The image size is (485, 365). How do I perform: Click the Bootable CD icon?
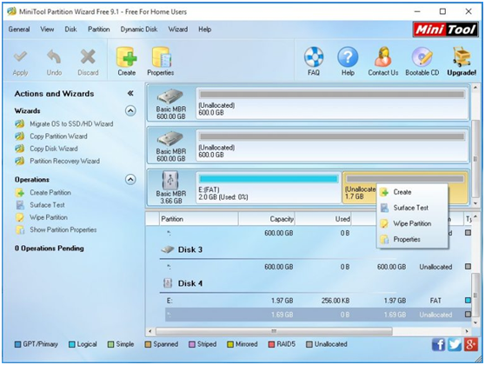[x=422, y=56]
